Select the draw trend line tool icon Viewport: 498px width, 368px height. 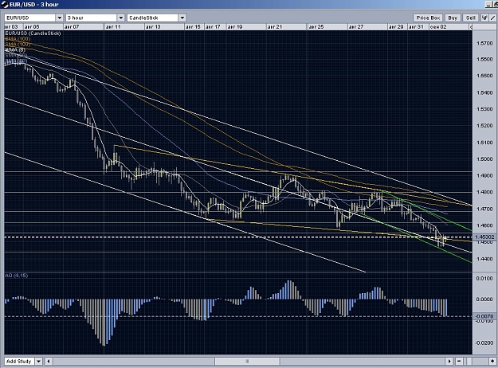pyautogui.click(x=492, y=18)
